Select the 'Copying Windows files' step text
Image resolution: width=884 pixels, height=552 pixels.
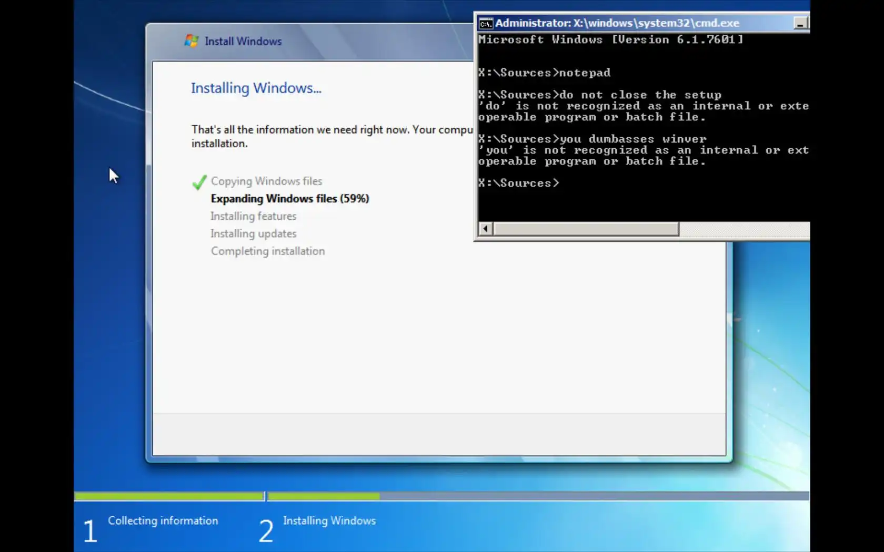pyautogui.click(x=267, y=181)
